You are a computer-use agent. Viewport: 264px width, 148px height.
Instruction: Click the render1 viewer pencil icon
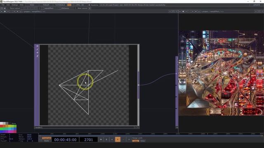coord(38,56)
